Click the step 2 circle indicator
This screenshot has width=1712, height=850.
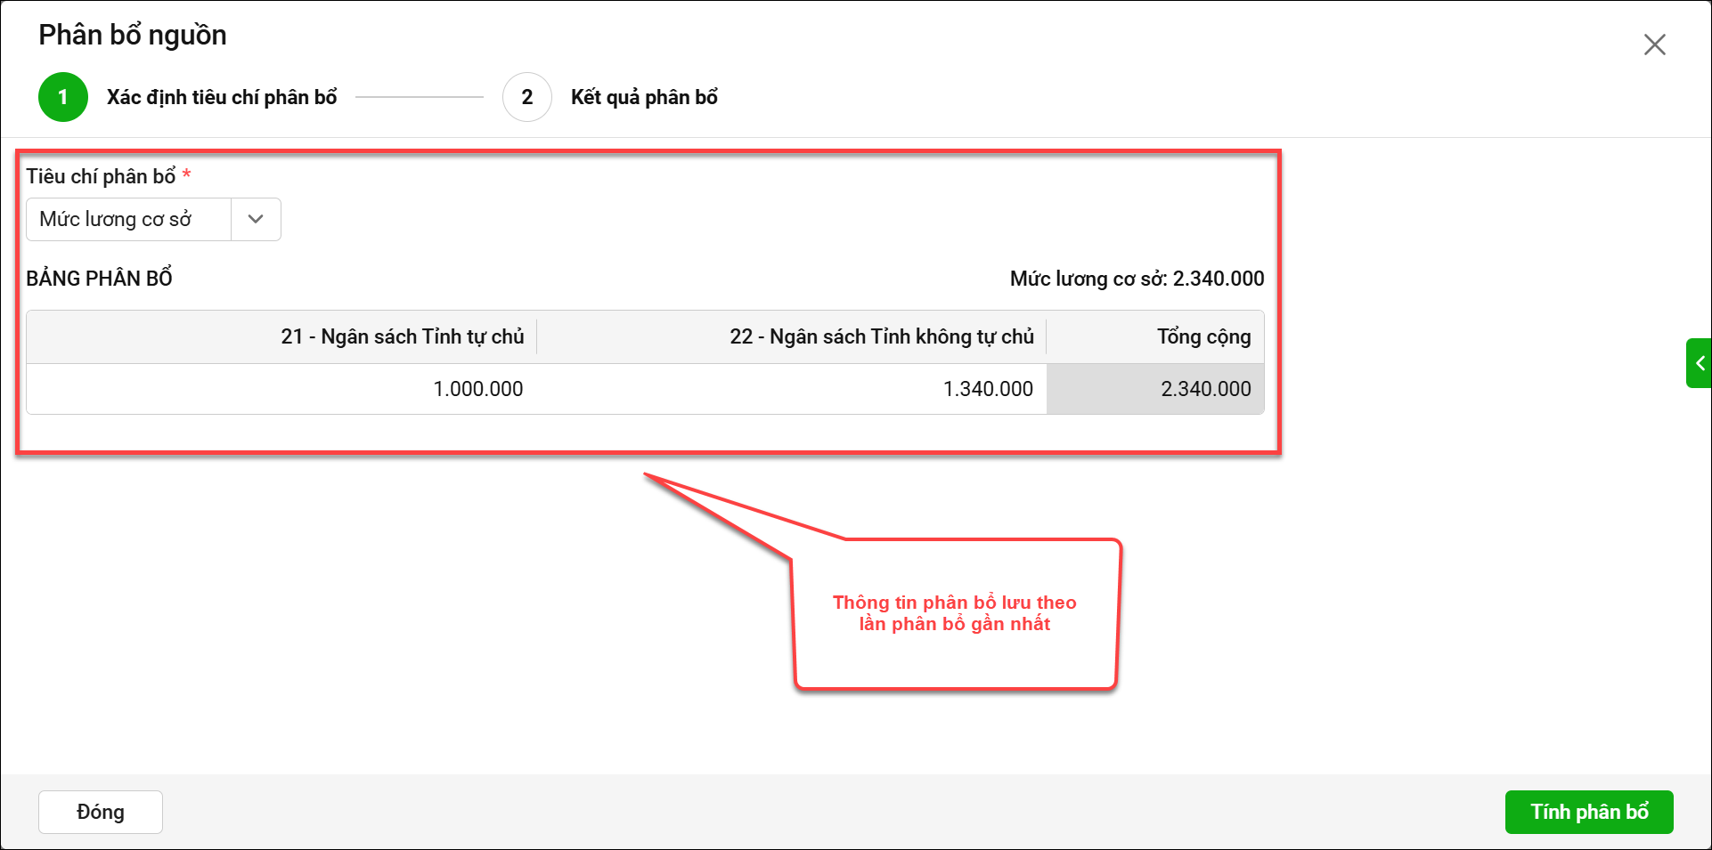(527, 97)
